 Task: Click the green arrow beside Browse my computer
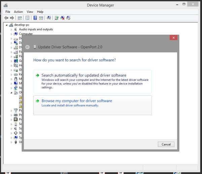click(37, 101)
